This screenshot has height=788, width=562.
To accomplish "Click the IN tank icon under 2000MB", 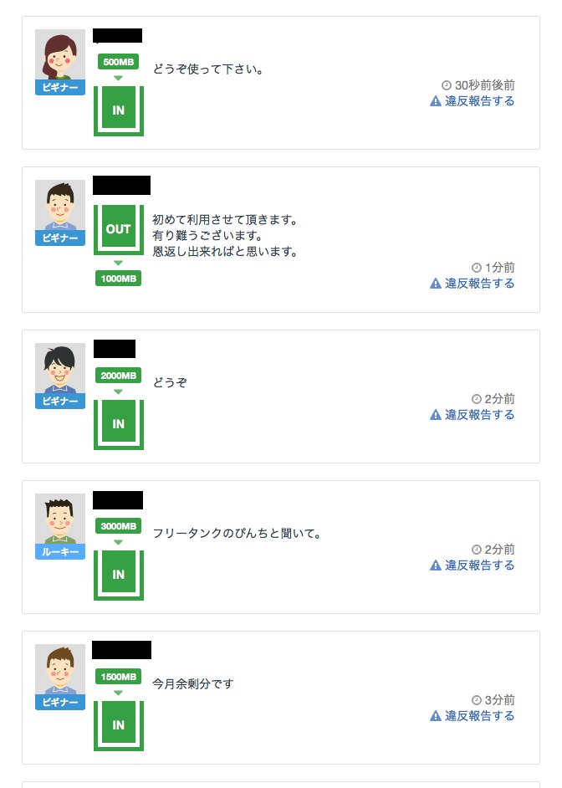I will click(119, 424).
